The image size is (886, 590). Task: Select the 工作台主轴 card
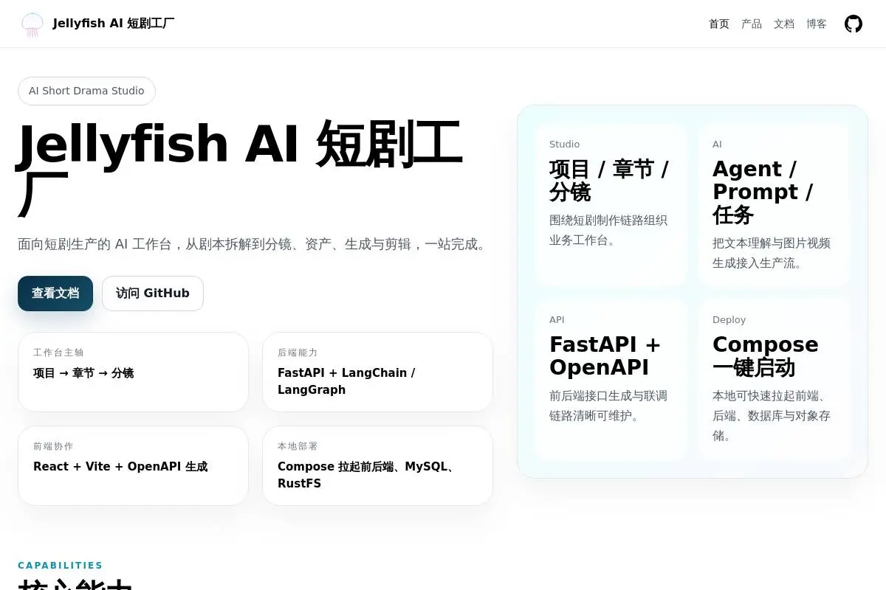[133, 372]
